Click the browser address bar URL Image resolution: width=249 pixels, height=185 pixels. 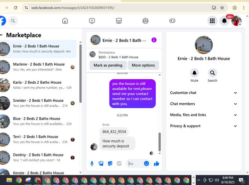[x=73, y=7]
